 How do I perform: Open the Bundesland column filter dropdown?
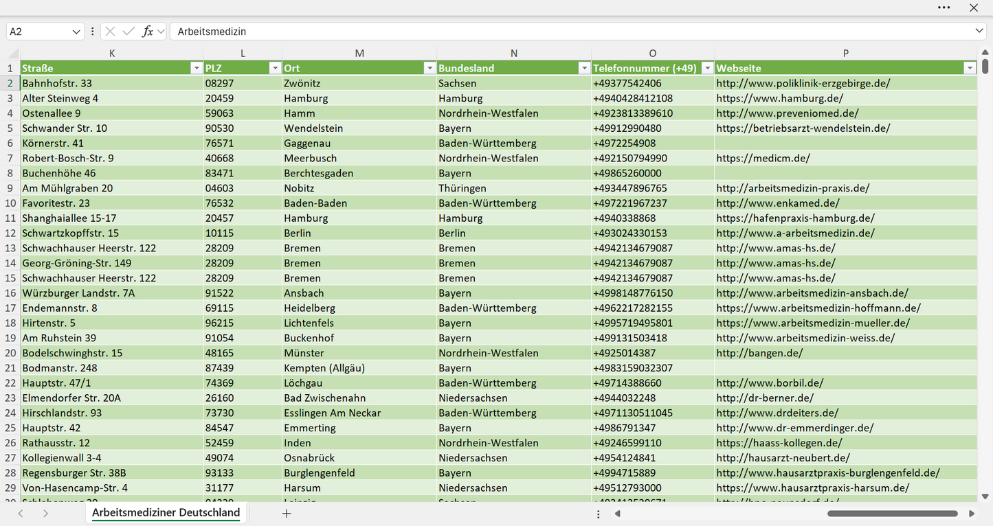[x=584, y=68]
